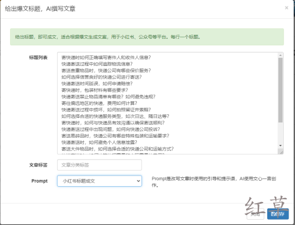Click the line 寄快递时,包装材料有哪些要求?

coord(94,90)
